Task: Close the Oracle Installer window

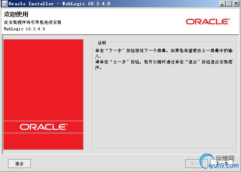Action: (236, 4)
